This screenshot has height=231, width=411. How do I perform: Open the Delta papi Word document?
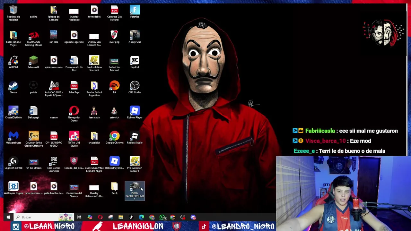click(x=33, y=113)
